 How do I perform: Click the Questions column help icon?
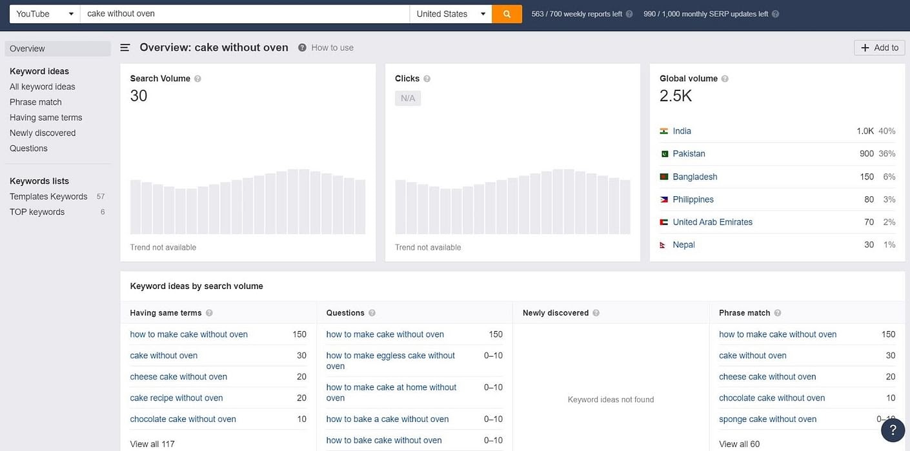coord(372,312)
